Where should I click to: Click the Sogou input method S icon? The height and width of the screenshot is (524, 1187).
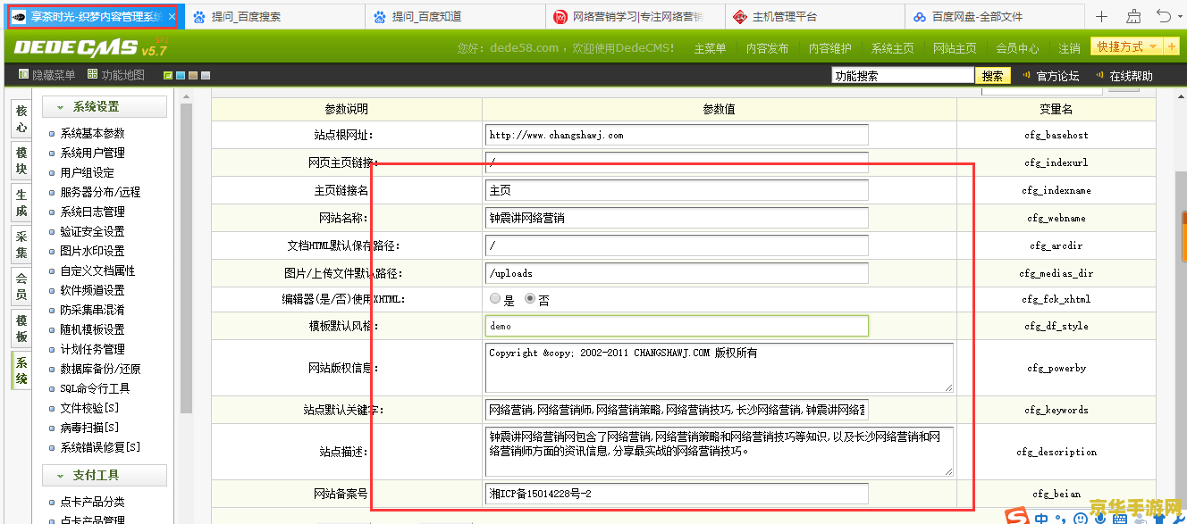1016,517
